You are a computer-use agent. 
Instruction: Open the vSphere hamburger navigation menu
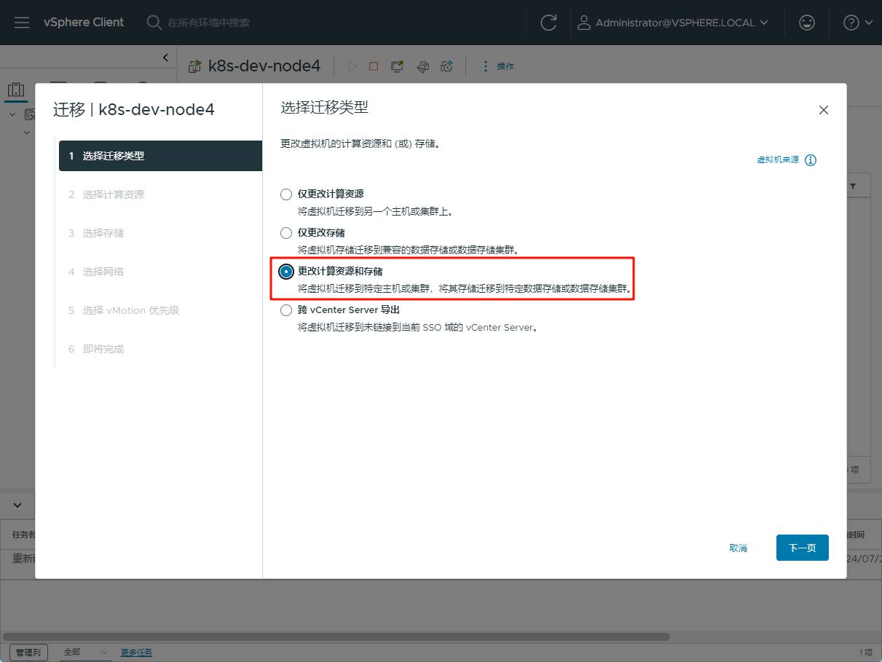pos(22,23)
